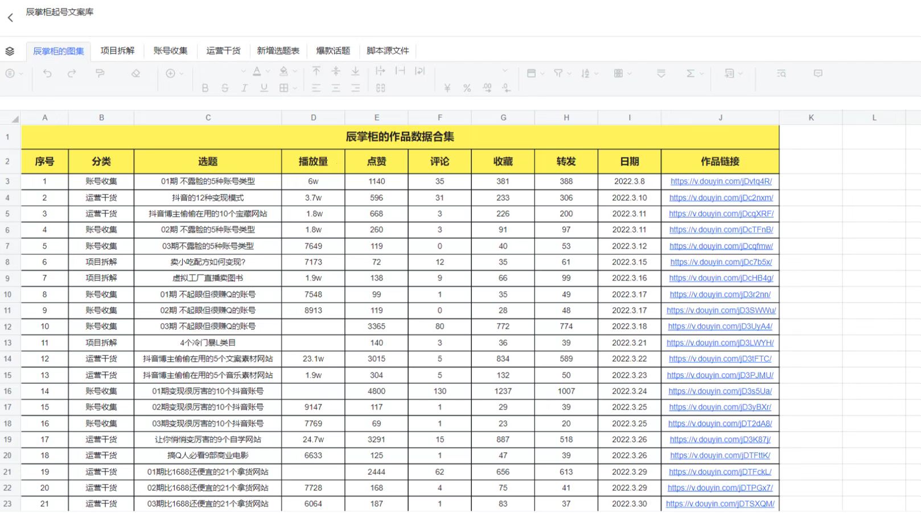The width and height of the screenshot is (921, 513).
Task: Open the sum formula dropdown
Action: 694,73
